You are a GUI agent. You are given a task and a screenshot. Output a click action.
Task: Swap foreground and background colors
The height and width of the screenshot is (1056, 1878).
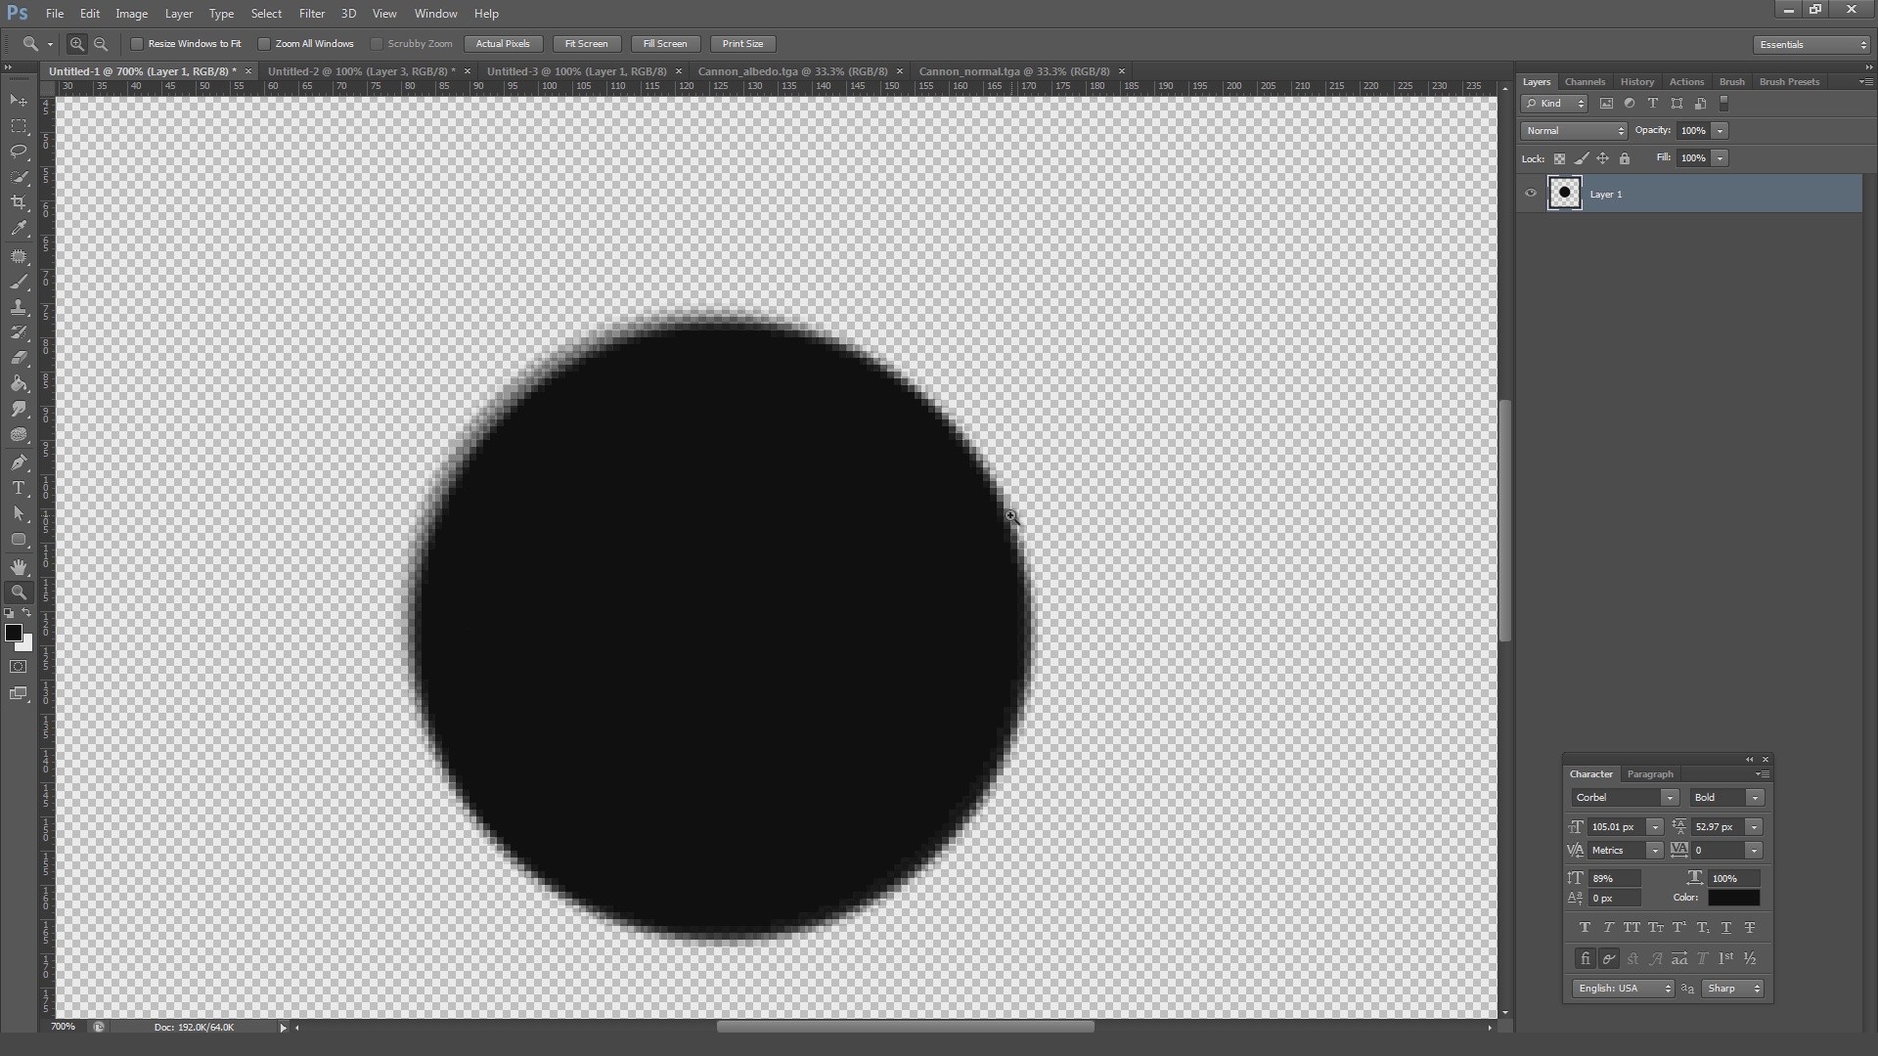(27, 613)
